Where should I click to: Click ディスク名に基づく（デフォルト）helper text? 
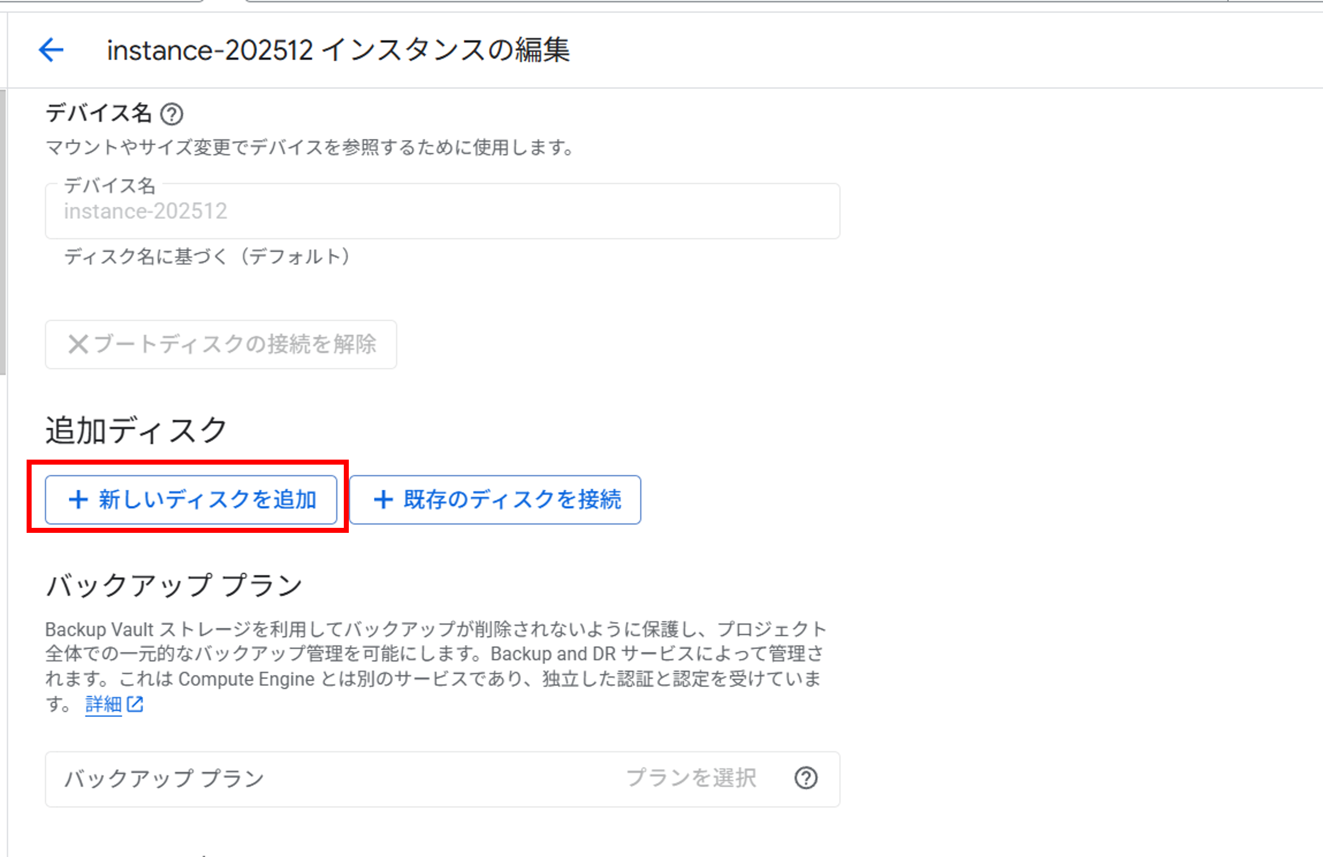(207, 257)
